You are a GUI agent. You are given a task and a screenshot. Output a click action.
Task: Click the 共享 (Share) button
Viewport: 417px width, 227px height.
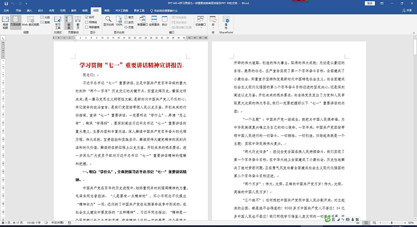(407, 9)
